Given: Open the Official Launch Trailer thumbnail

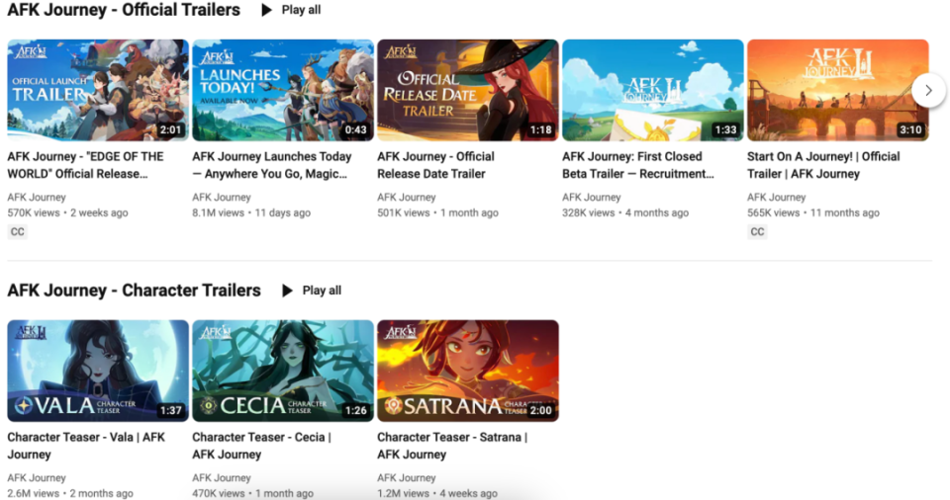Looking at the screenshot, I should point(98,90).
